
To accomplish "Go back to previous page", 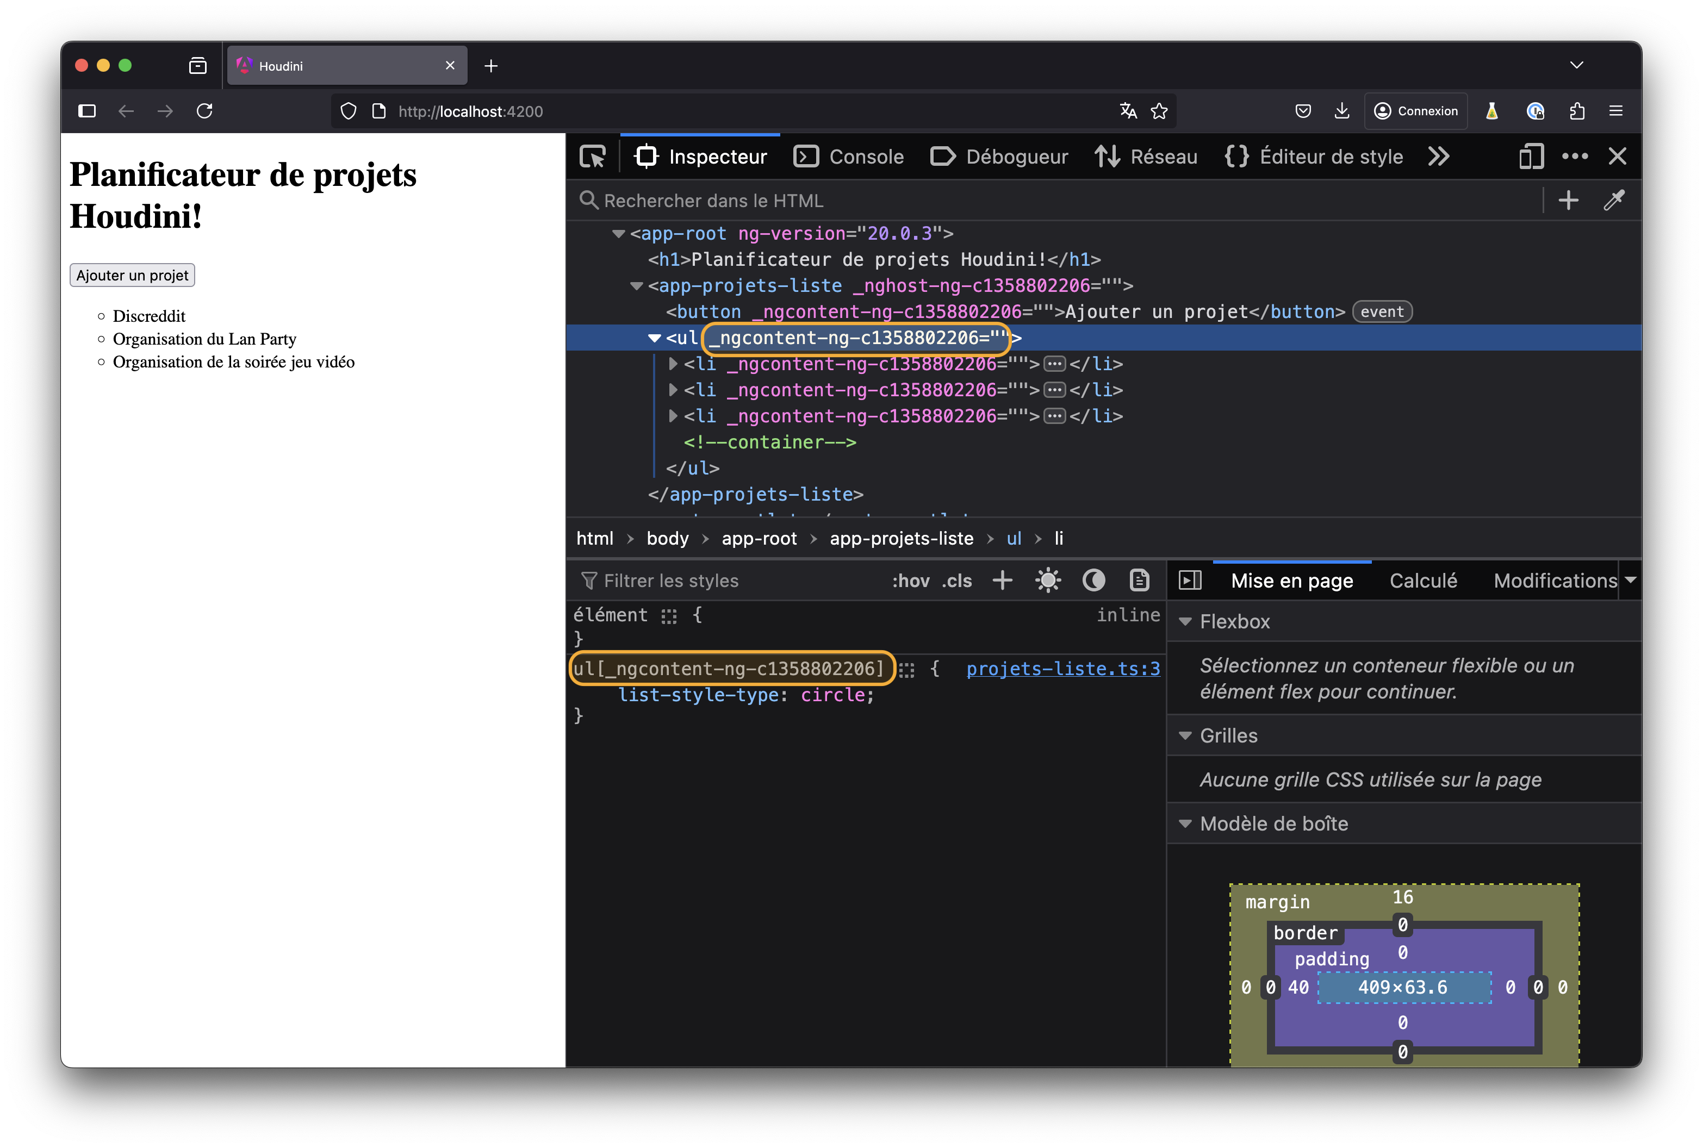I will (126, 110).
